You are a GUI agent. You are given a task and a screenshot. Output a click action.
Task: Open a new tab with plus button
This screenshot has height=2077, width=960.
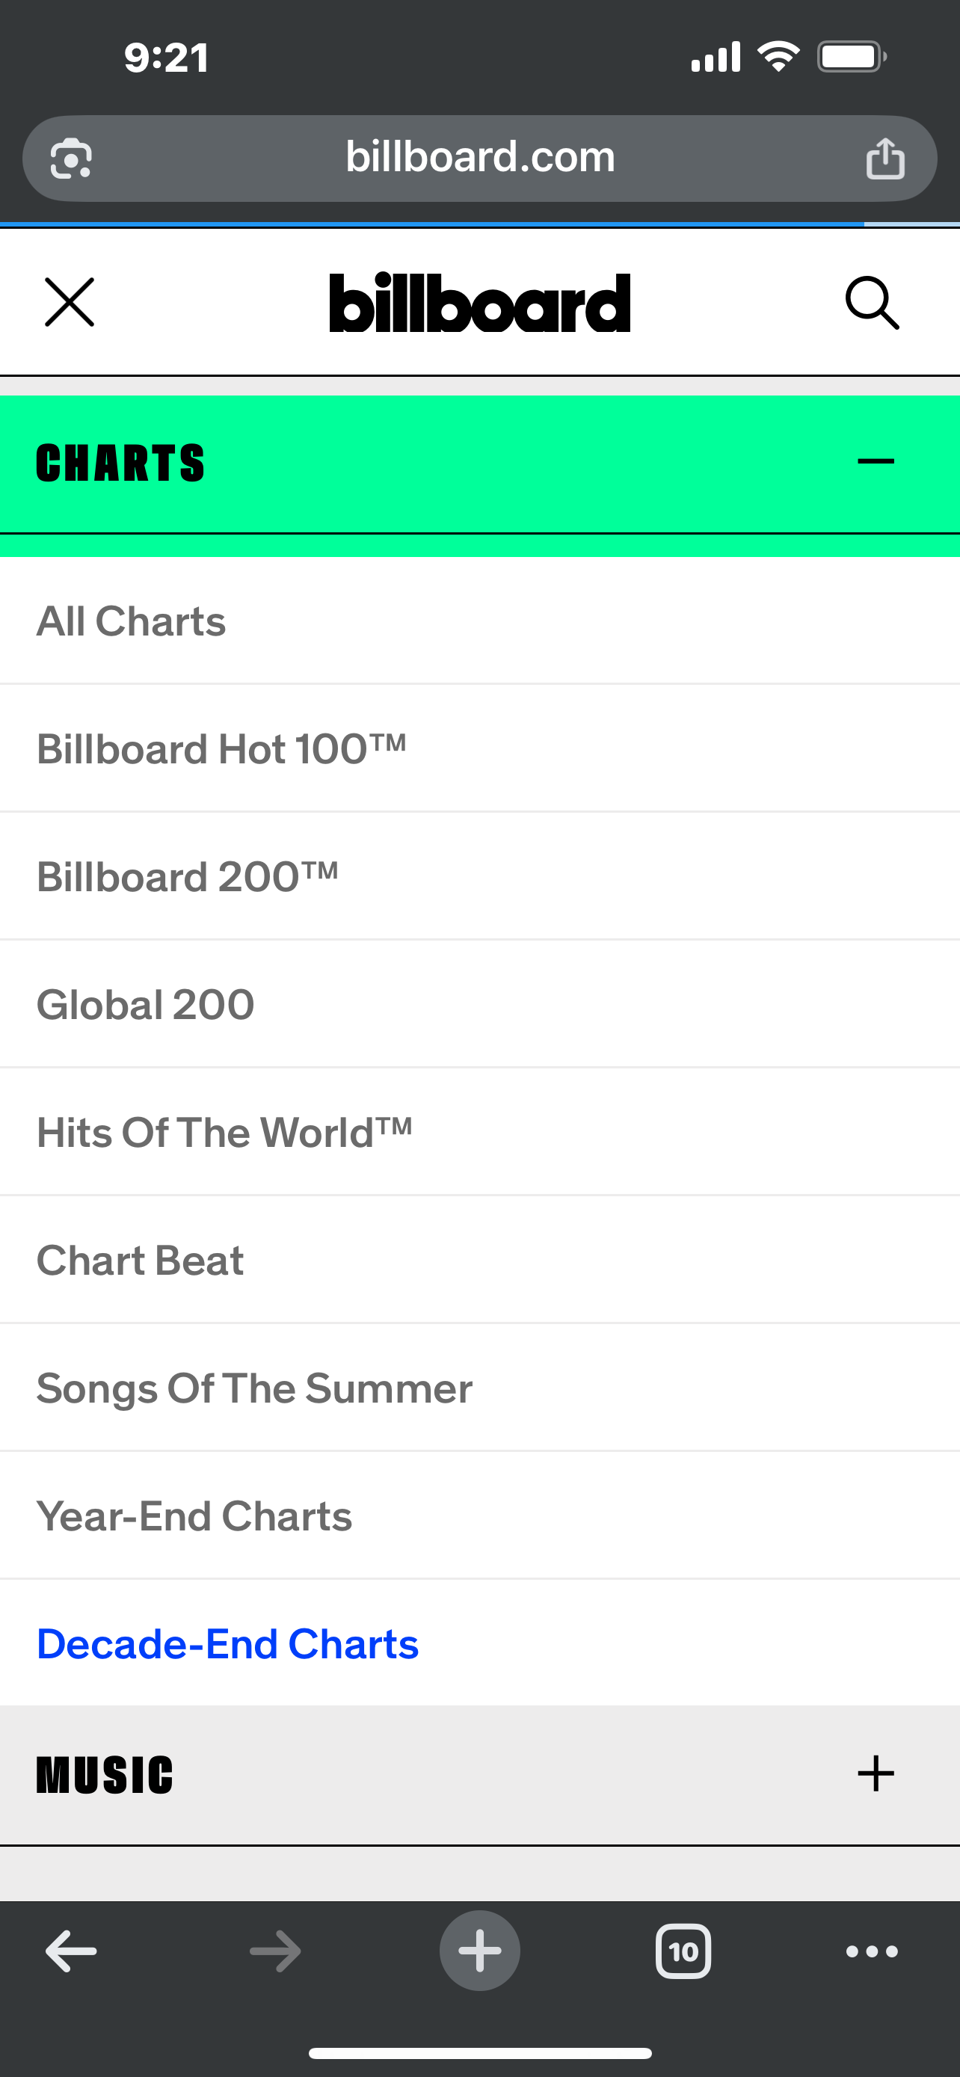click(x=479, y=1951)
